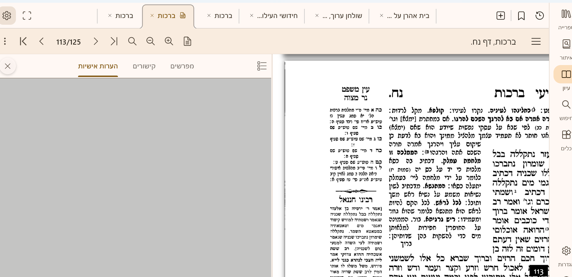Go to previous page arrow

(x=42, y=41)
